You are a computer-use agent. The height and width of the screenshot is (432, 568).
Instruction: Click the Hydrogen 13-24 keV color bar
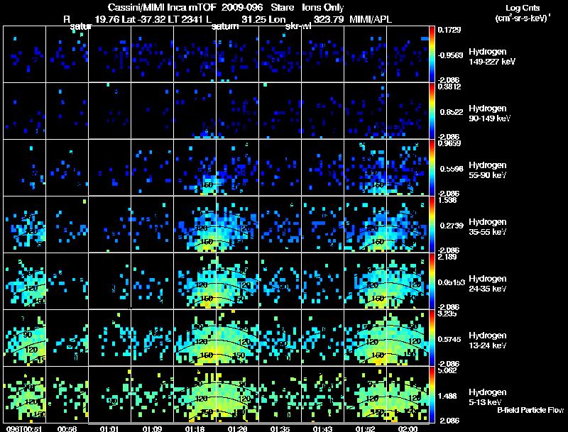click(x=432, y=338)
